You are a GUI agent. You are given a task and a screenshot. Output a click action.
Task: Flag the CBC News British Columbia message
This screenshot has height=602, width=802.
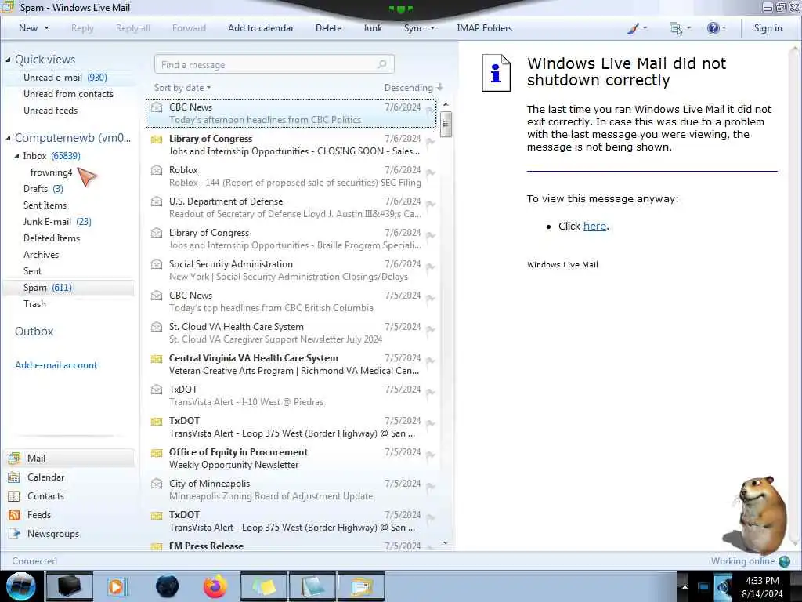[430, 299]
